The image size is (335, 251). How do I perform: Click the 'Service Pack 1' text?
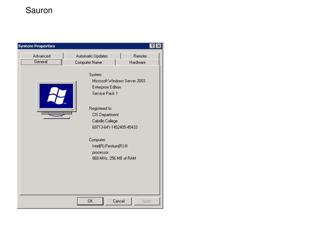pyautogui.click(x=105, y=93)
